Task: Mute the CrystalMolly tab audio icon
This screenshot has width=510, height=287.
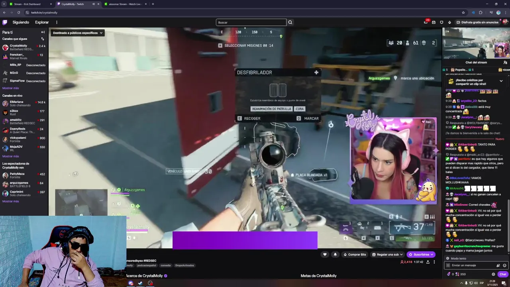Action: 94,4
